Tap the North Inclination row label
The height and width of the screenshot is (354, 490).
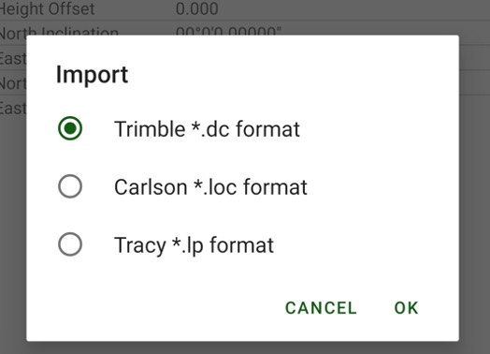click(59, 31)
